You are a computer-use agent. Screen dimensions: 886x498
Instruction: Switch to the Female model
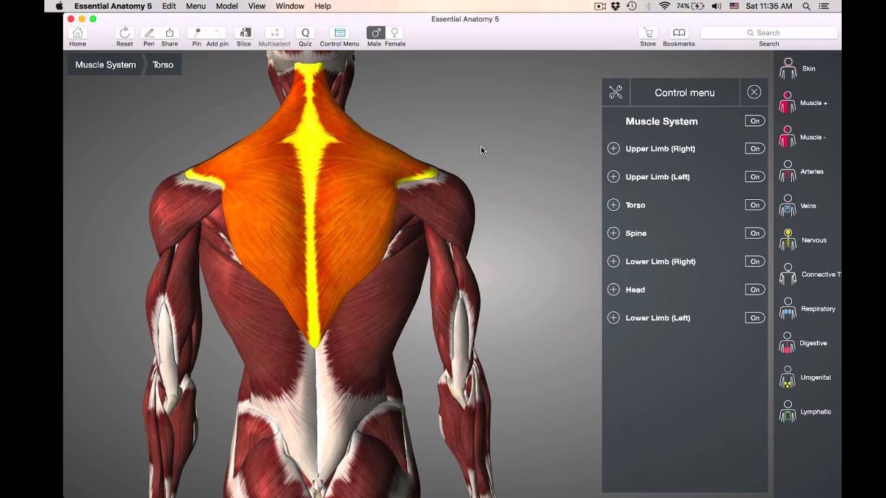coord(395,37)
